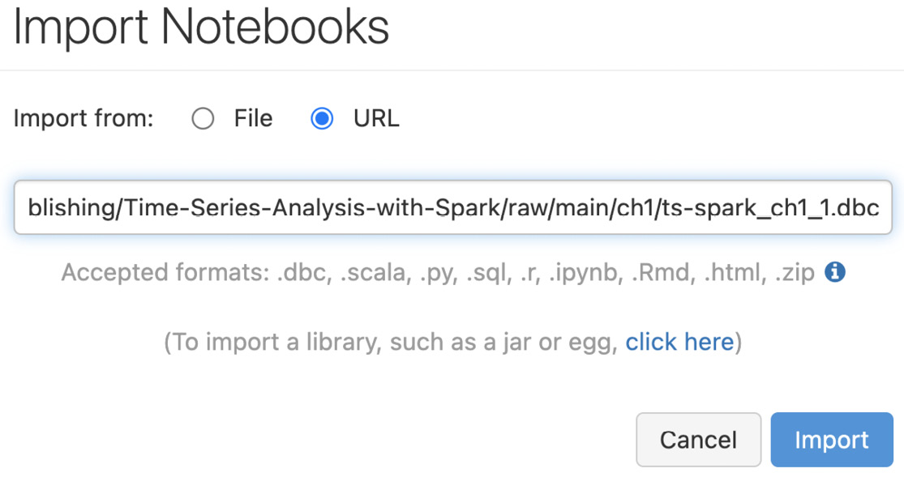The image size is (904, 477).
Task: Click the 'Import from:' label
Action: click(x=84, y=119)
